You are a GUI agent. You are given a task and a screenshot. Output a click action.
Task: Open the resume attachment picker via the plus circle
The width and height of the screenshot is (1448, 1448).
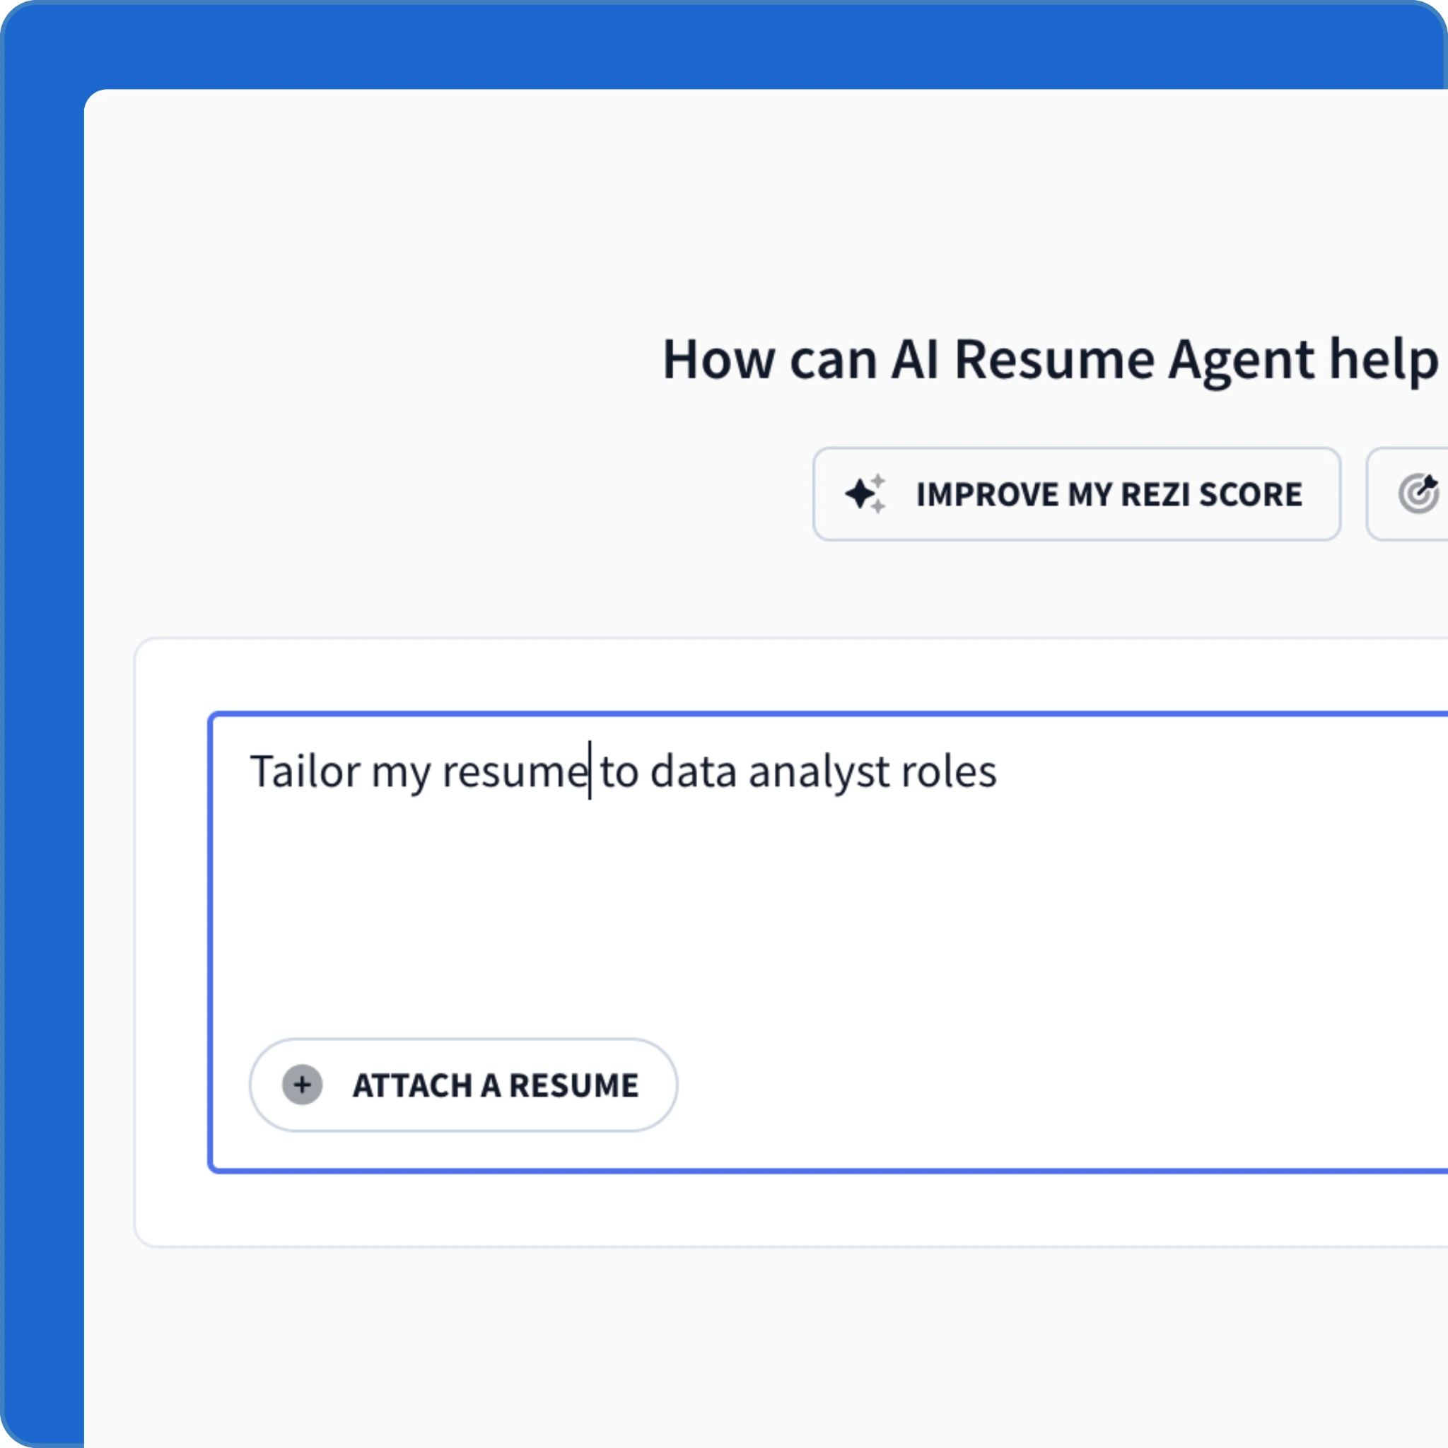pos(302,1085)
